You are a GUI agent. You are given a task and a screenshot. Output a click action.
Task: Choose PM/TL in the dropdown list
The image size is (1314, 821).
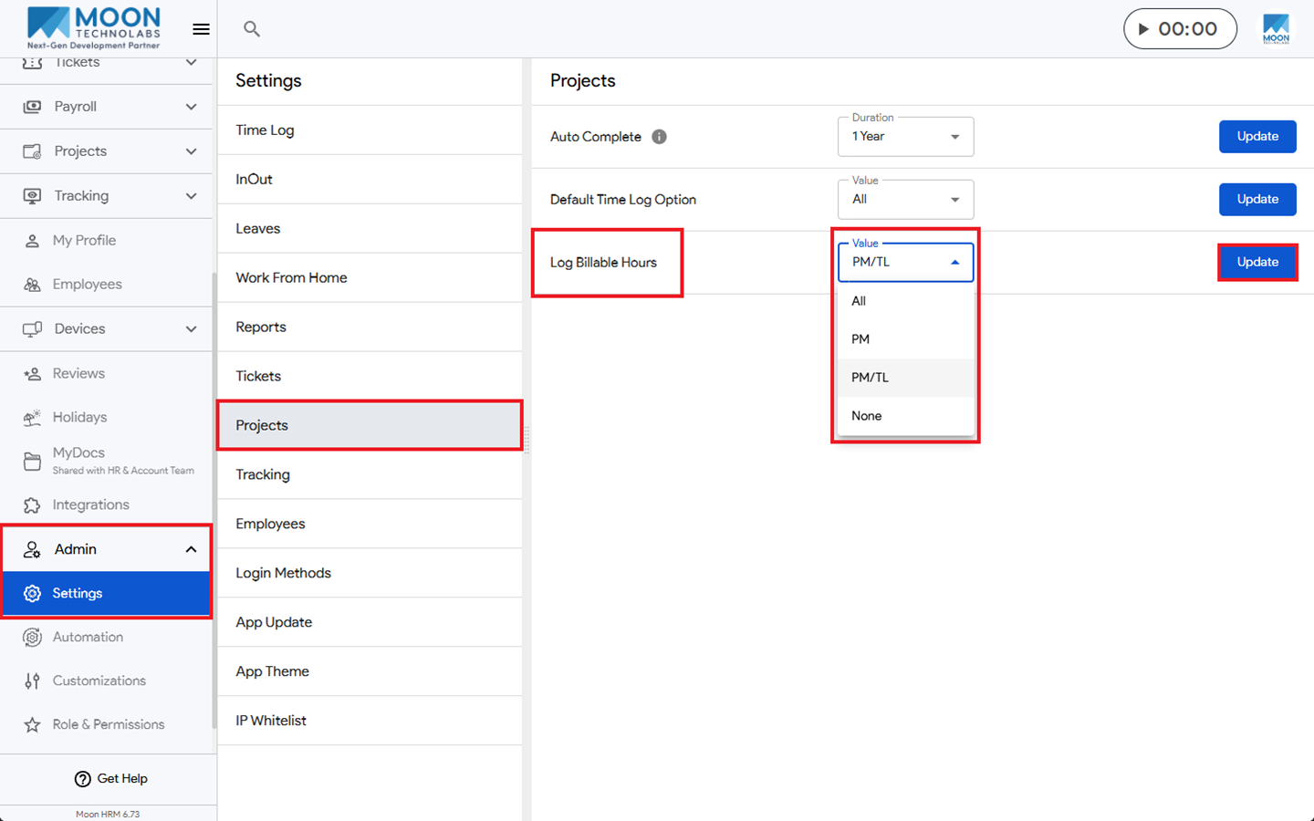[905, 378]
